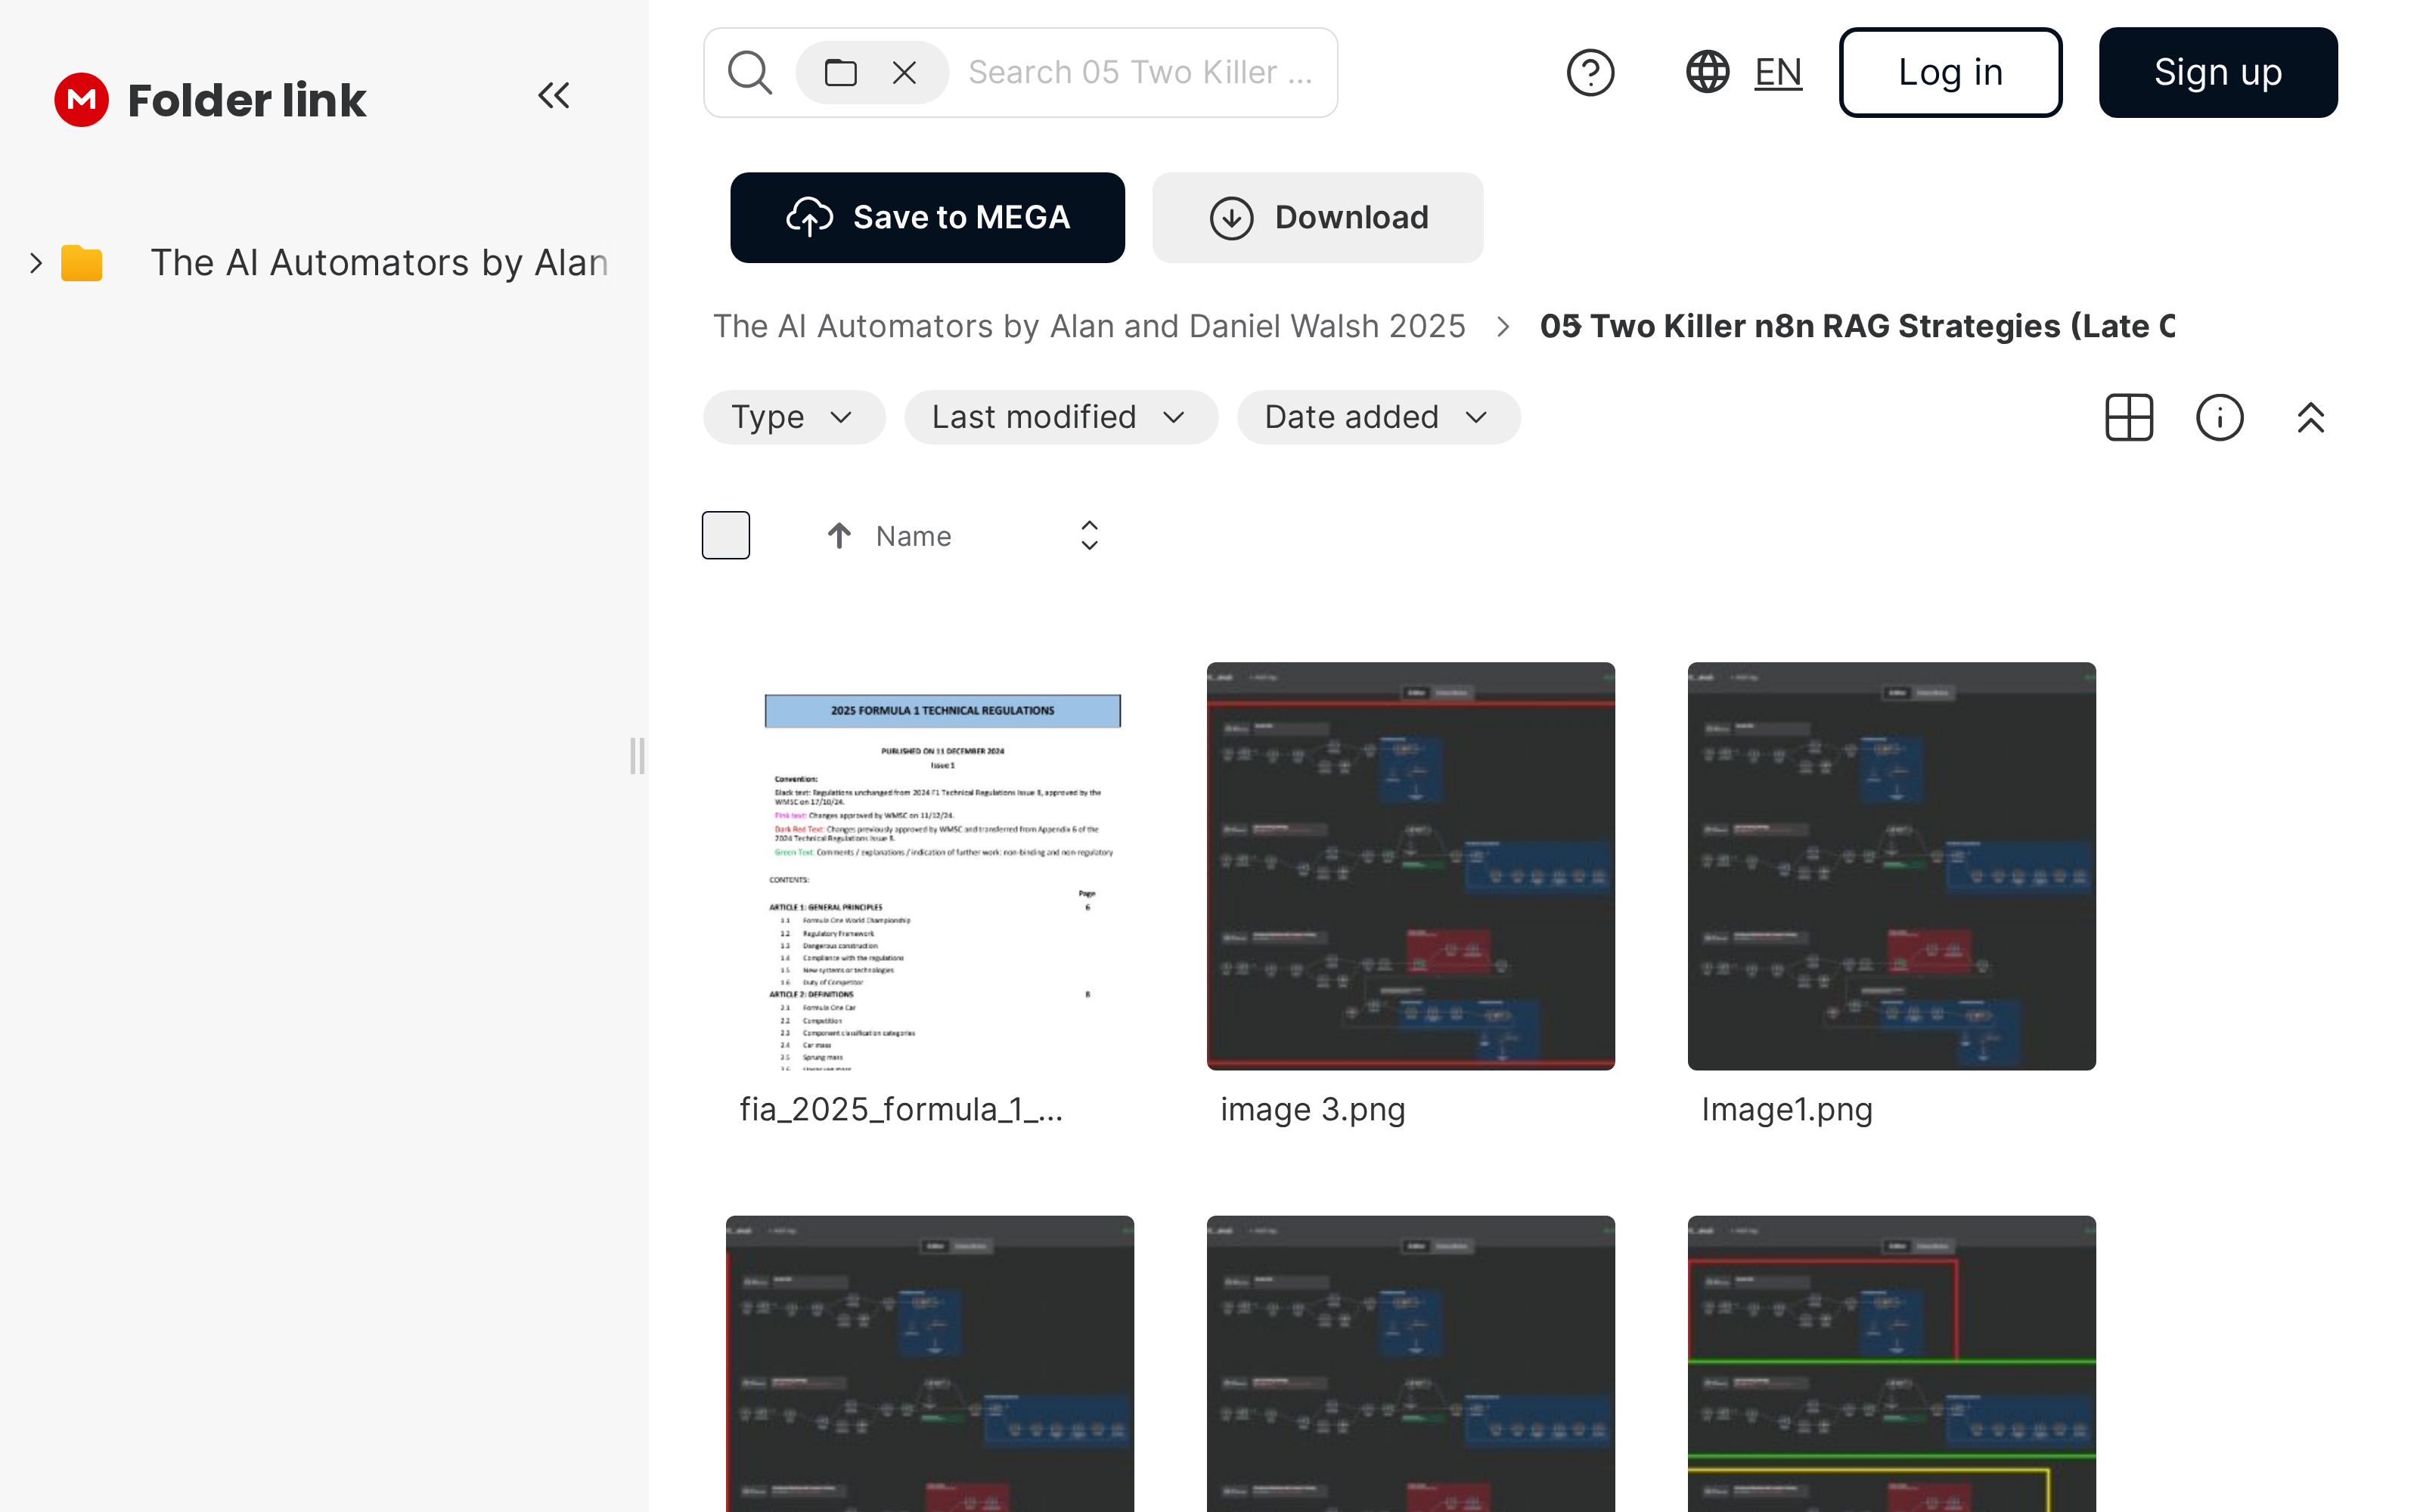Click the folder filter chip icon in search

click(840, 73)
